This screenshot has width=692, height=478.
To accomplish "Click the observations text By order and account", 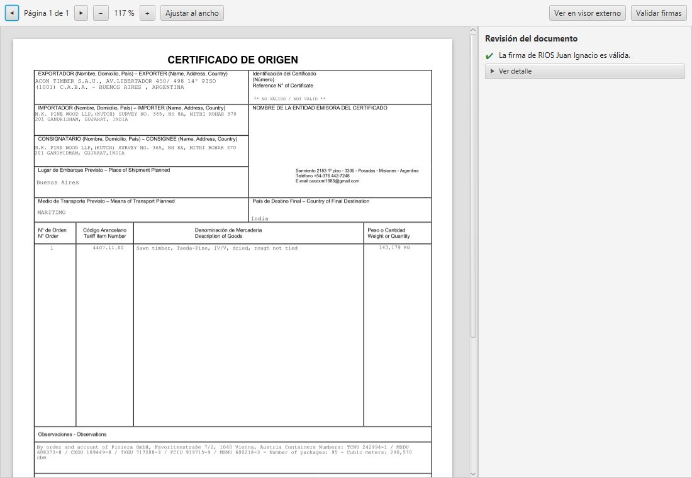I will click(224, 452).
